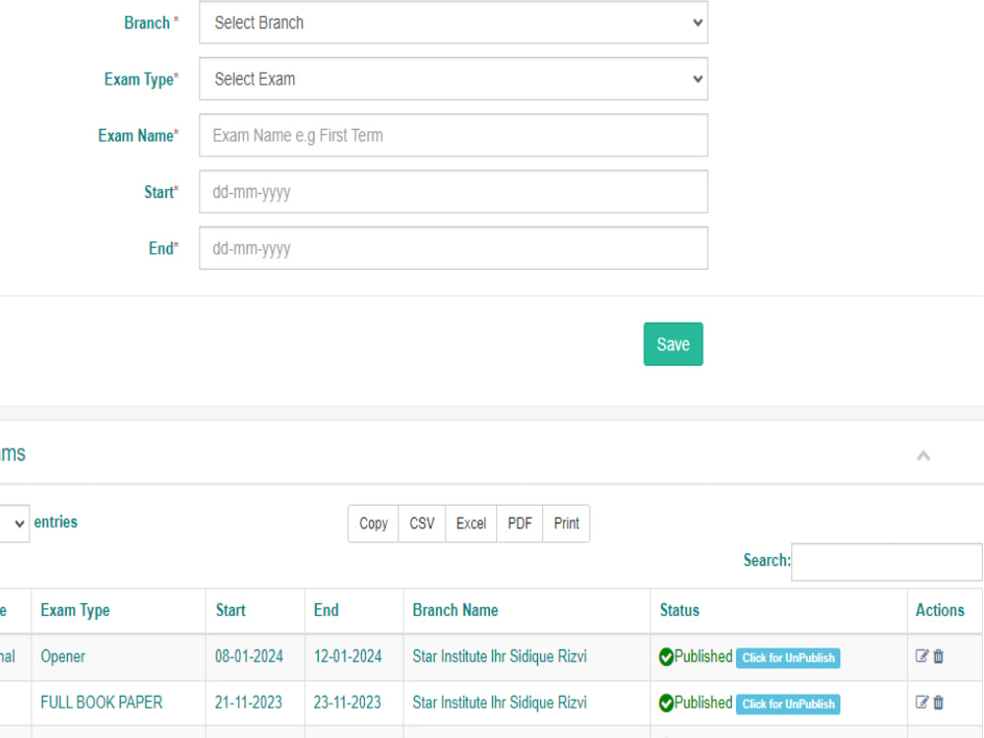Click the Exam Name input field

[453, 135]
